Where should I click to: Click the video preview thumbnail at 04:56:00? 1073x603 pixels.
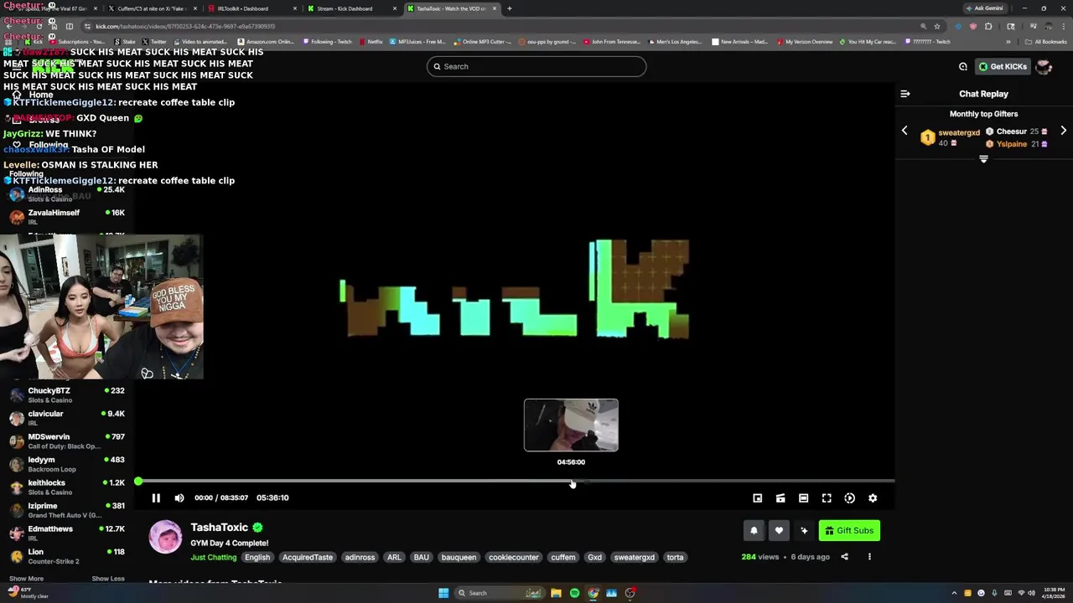pyautogui.click(x=571, y=425)
